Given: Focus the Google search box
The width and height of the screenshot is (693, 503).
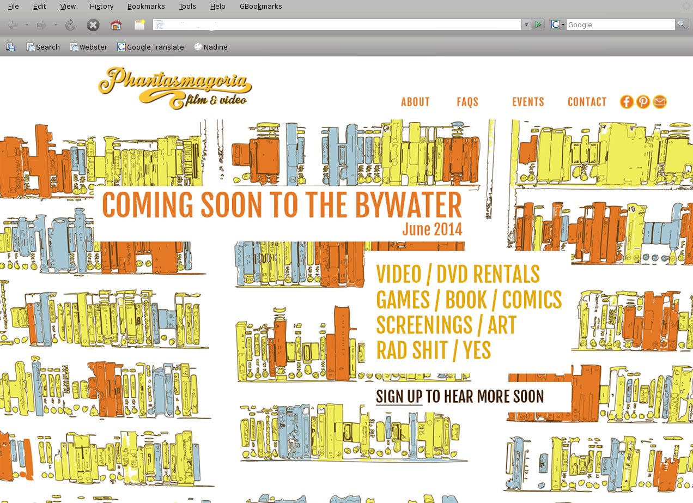Looking at the screenshot, I should point(621,25).
